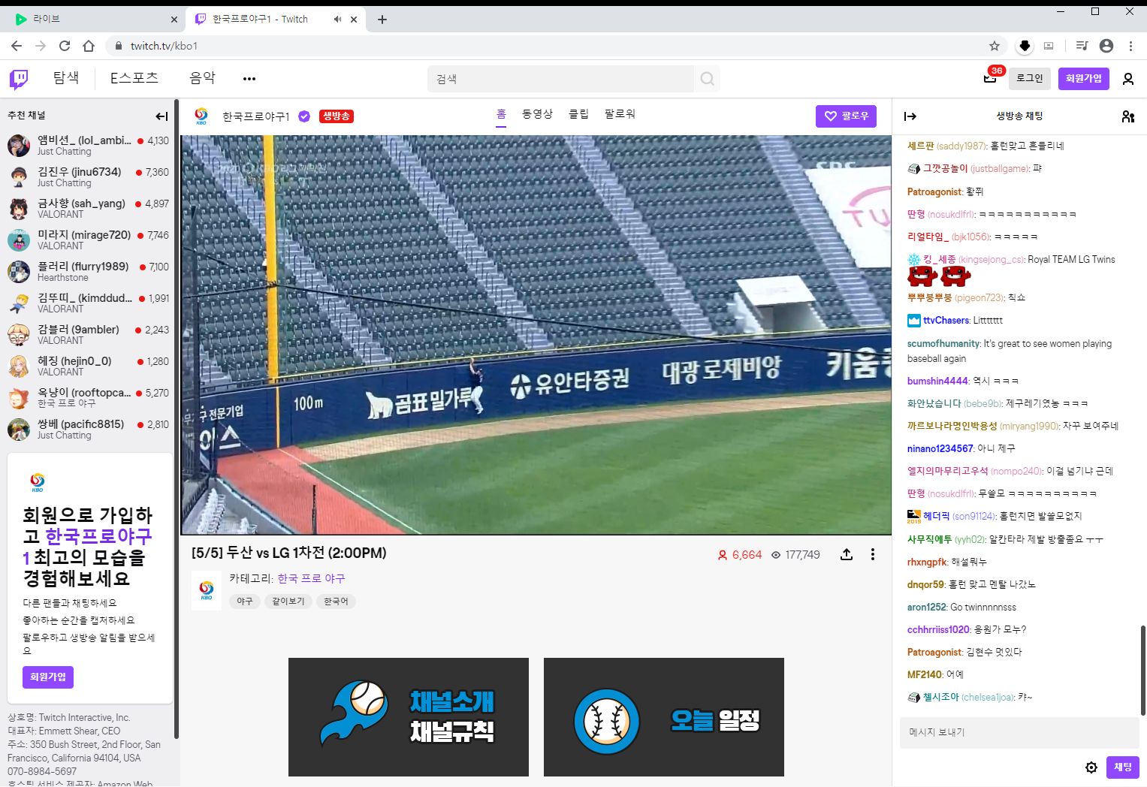The height and width of the screenshot is (787, 1147).
Task: Click the 야구 tag
Action: tap(245, 602)
